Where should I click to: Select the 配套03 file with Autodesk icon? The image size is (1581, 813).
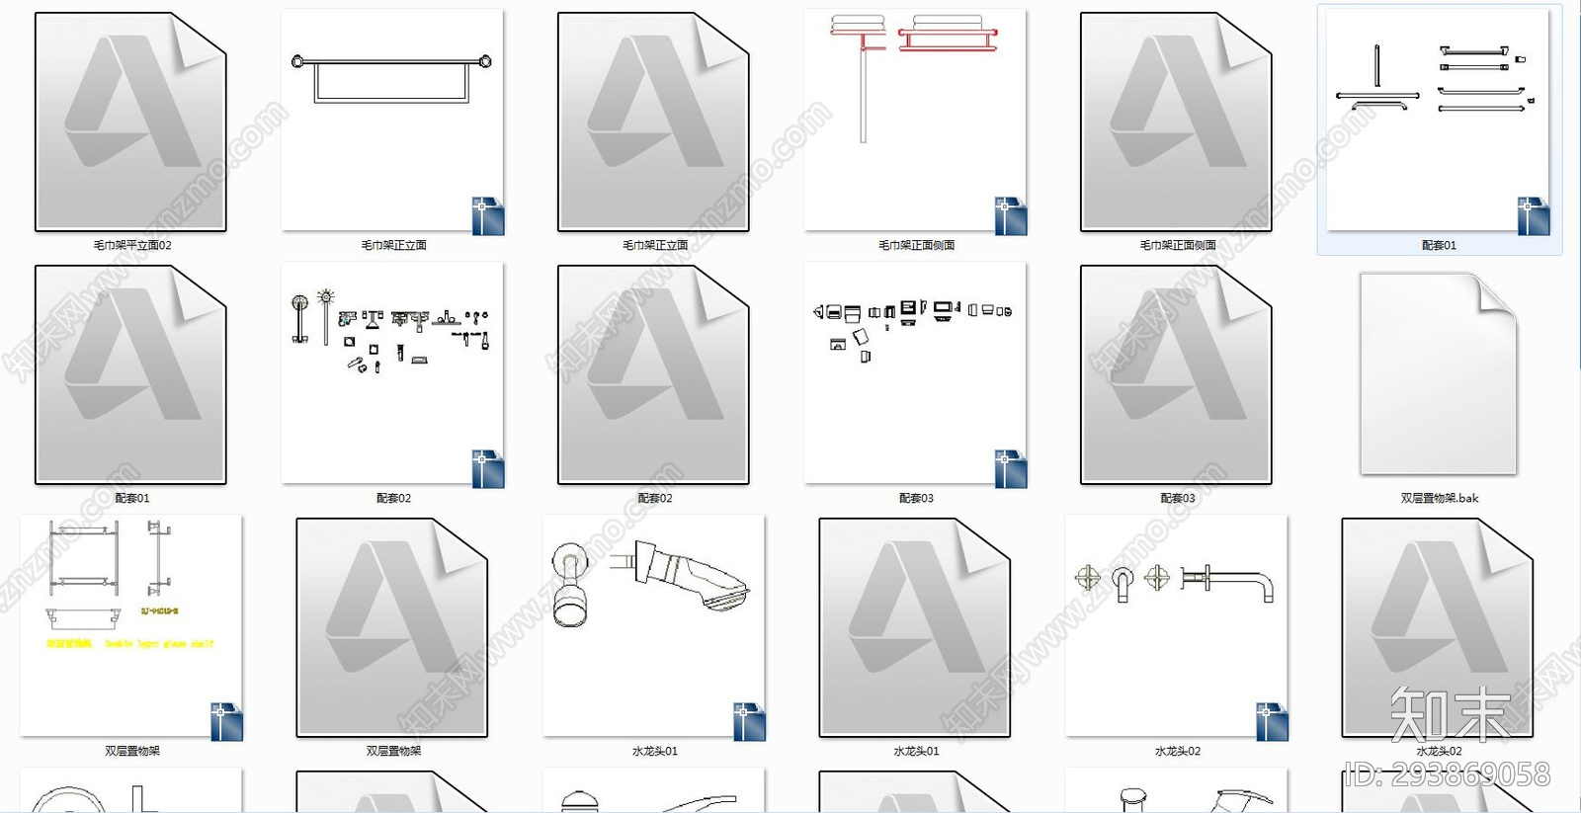pyautogui.click(x=1176, y=375)
